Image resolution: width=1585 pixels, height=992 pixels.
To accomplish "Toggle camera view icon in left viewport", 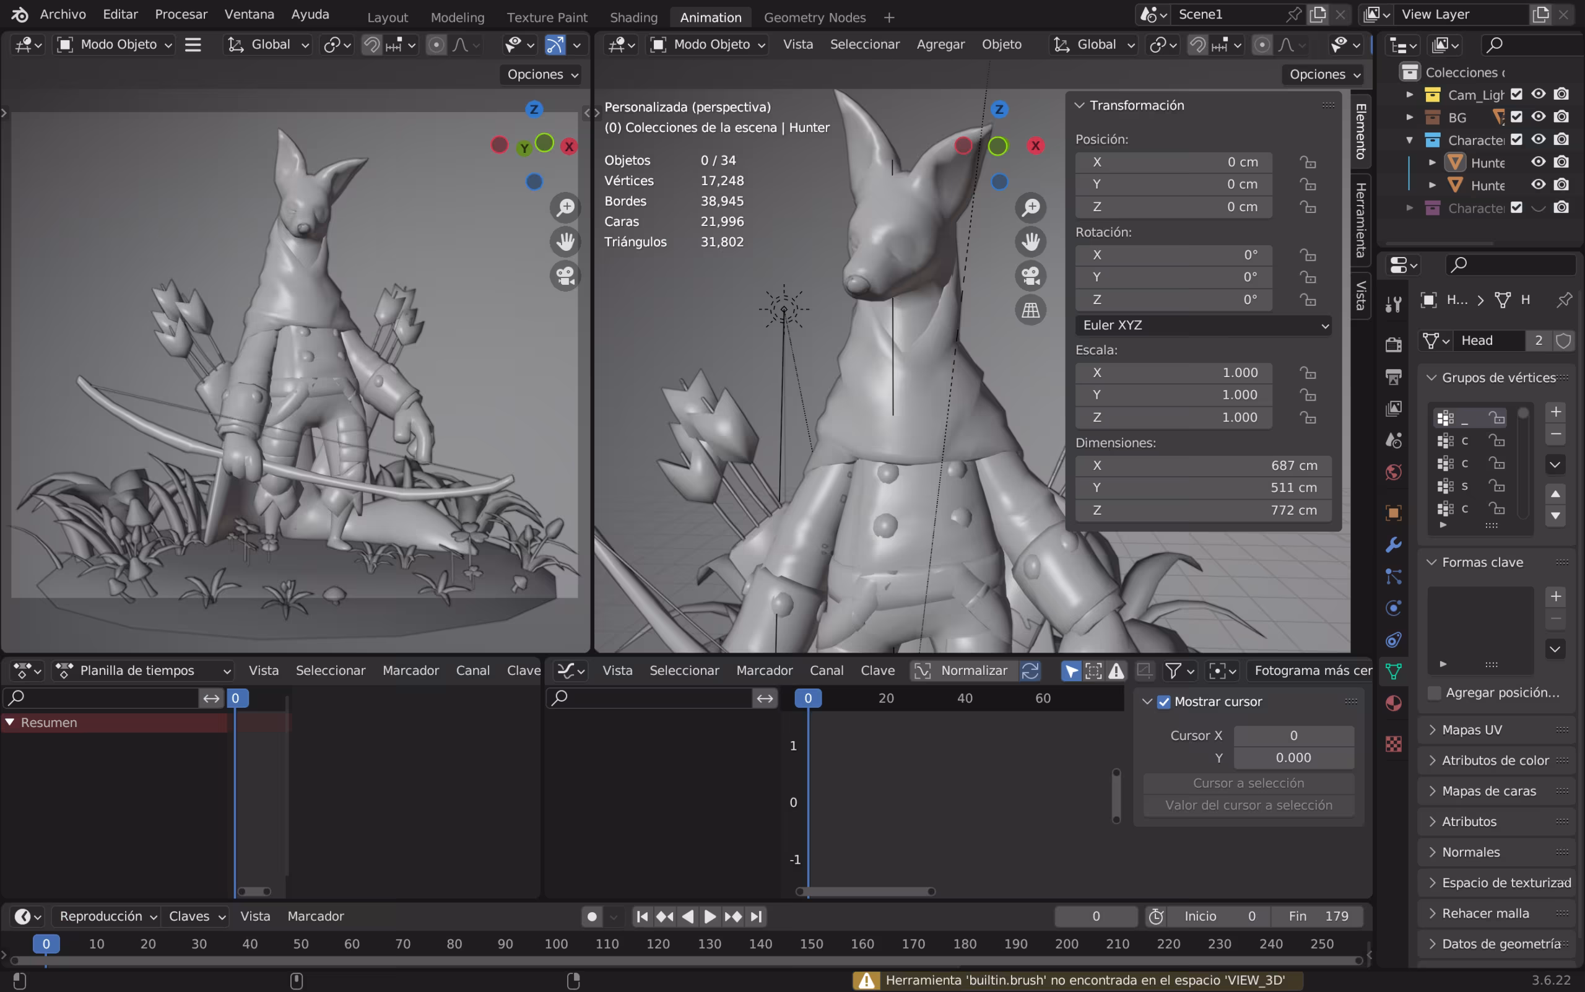I will pos(565,276).
